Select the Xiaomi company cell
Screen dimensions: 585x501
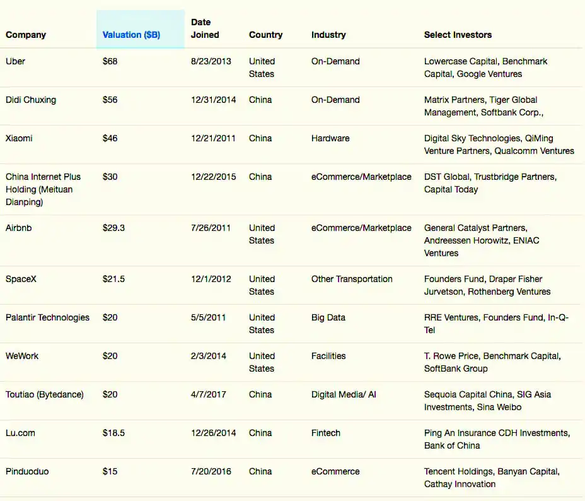(19, 138)
